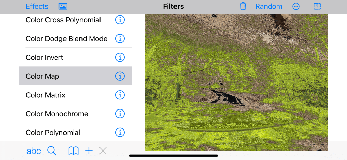Pick the Color Invert filter
Image resolution: width=347 pixels, height=160 pixels.
[x=75, y=57]
